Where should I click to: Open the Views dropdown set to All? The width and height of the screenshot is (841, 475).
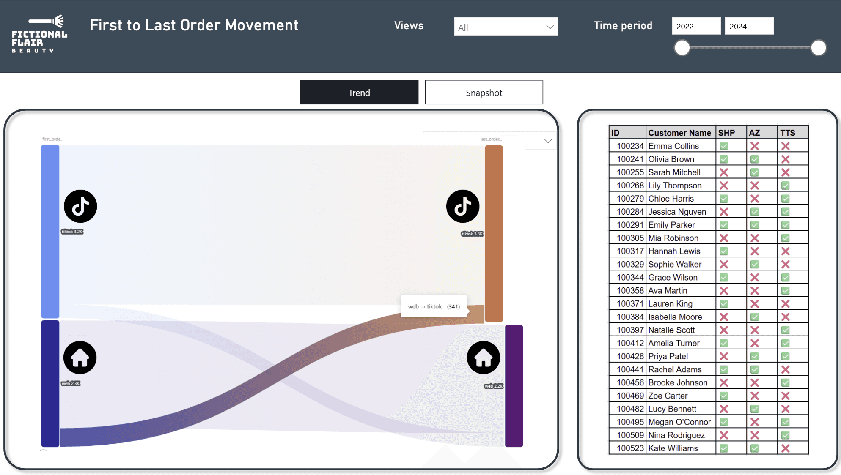[x=499, y=27]
